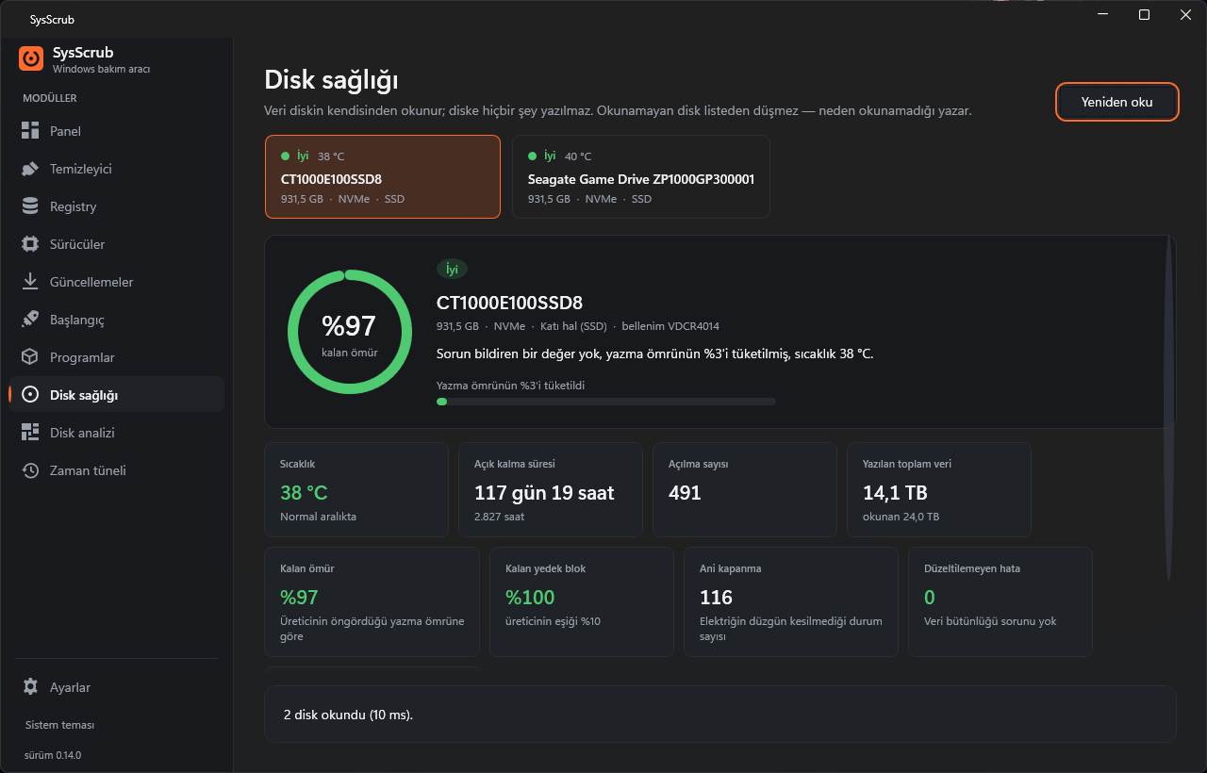This screenshot has width=1207, height=773.
Task: Click the Sıcaklık 38 °C card
Action: (356, 490)
